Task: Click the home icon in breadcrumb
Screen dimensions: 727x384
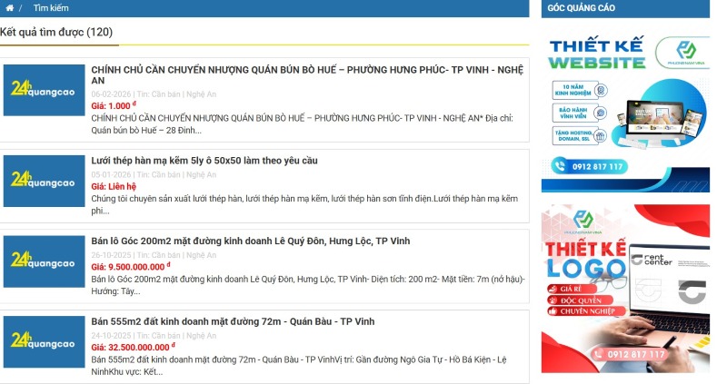Action: 10,8
